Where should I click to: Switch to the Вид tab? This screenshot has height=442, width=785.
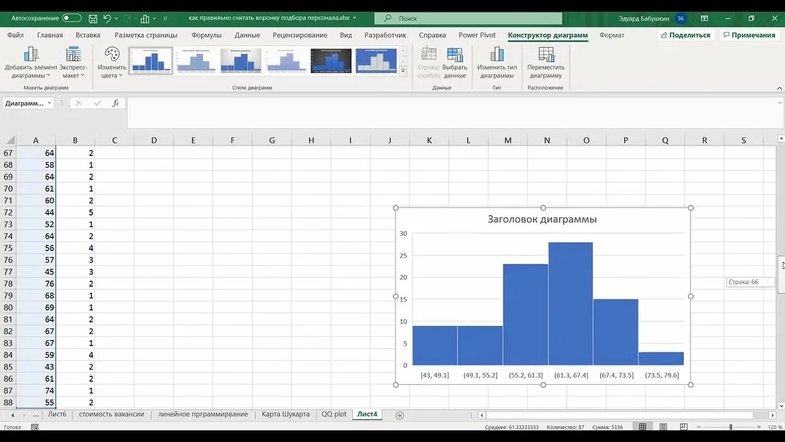pos(346,35)
